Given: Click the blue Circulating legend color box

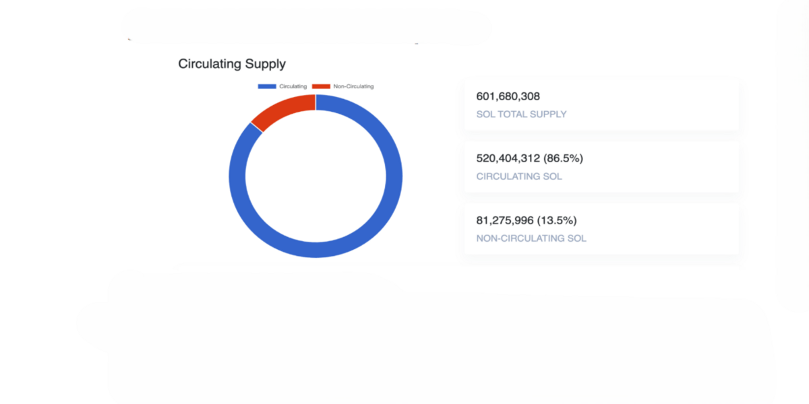Looking at the screenshot, I should point(267,86).
